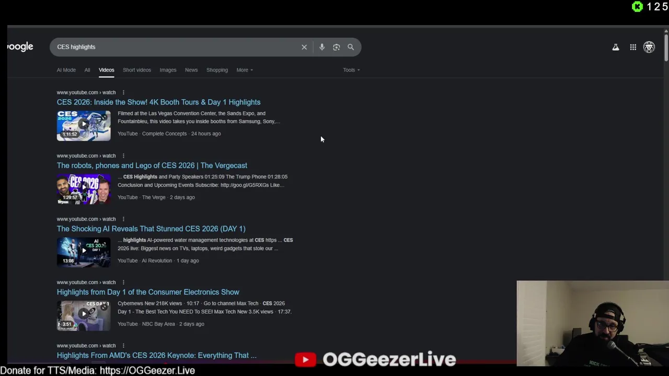Play the 3:51 CES Day 1 thumbnail

pyautogui.click(x=84, y=315)
